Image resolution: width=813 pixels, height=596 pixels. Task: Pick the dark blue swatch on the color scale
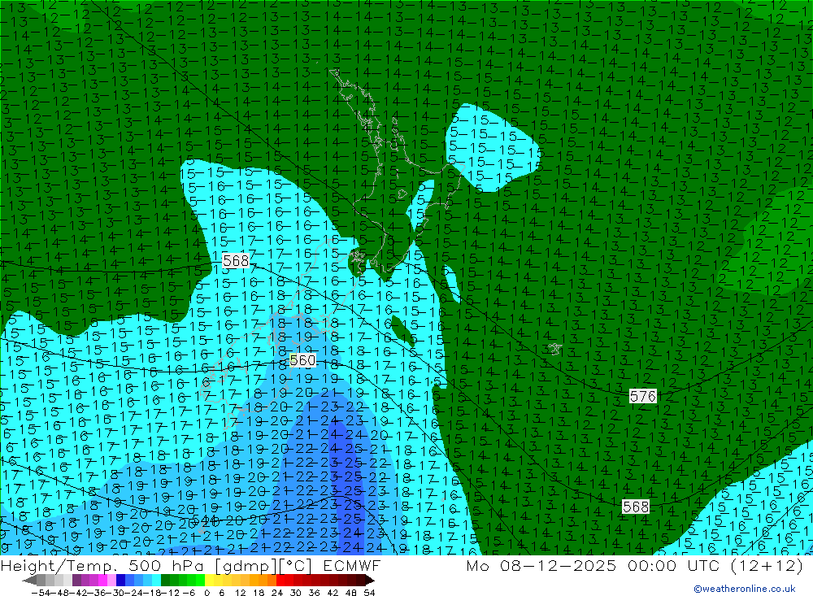tap(121, 580)
